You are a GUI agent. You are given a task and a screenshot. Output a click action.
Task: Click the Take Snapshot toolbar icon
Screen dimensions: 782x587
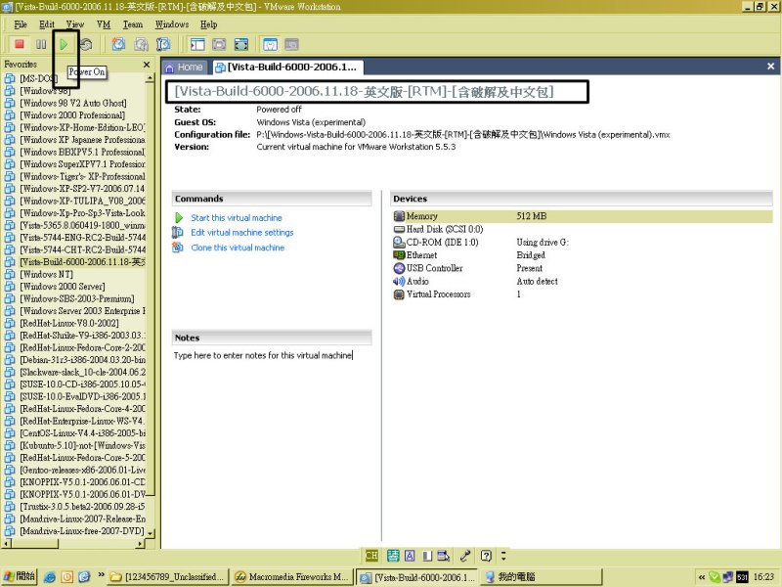tap(118, 44)
